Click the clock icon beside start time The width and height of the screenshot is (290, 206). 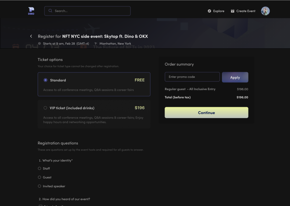coord(39,43)
